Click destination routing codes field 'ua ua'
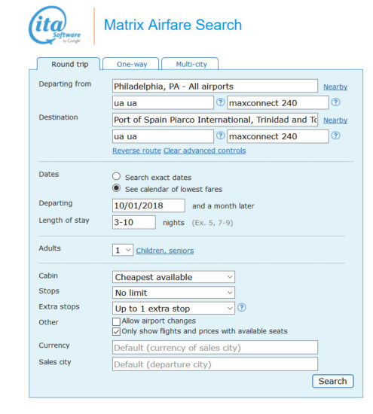The width and height of the screenshot is (373, 414). tap(163, 136)
